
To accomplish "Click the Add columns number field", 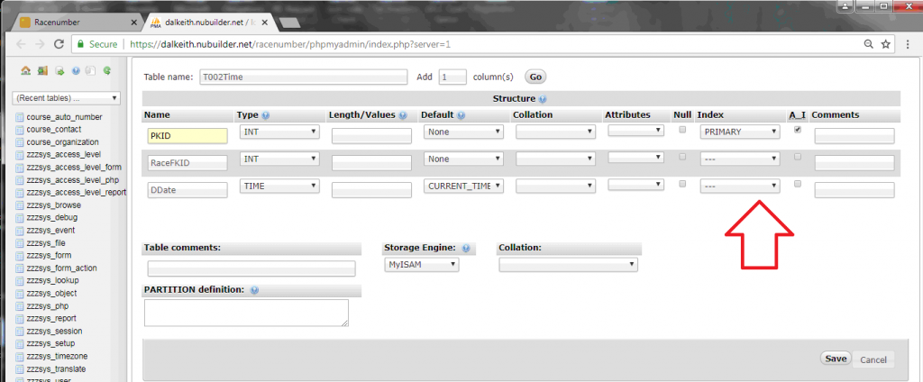I will [x=452, y=77].
